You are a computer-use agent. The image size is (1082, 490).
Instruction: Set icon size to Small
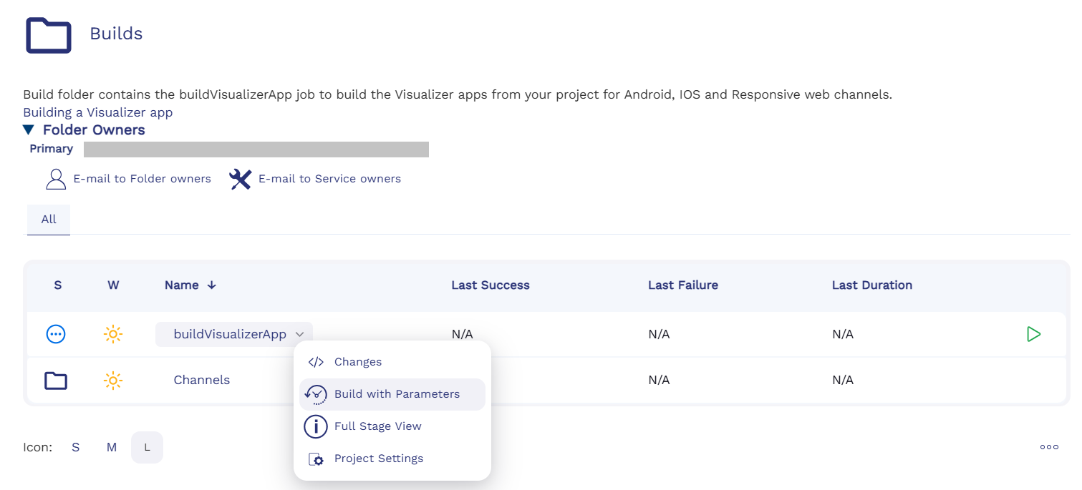[x=75, y=447]
